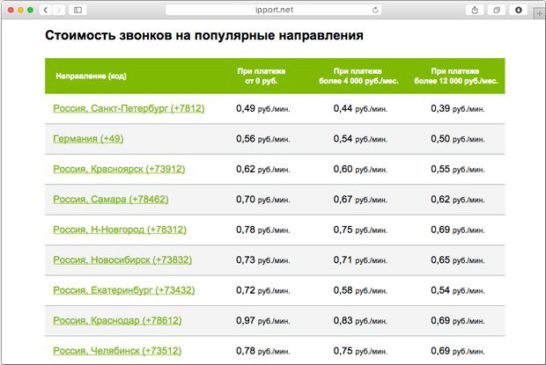Click the 0,75 руб./мин. price for Челябинск
The width and height of the screenshot is (546, 365).
360,350
